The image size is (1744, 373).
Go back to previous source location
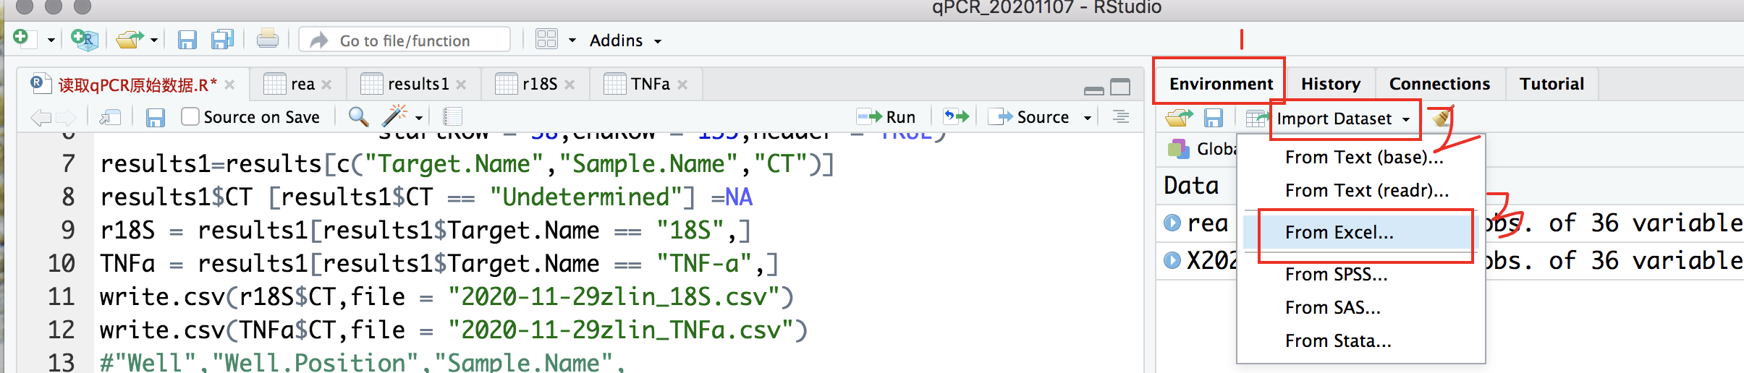[41, 117]
